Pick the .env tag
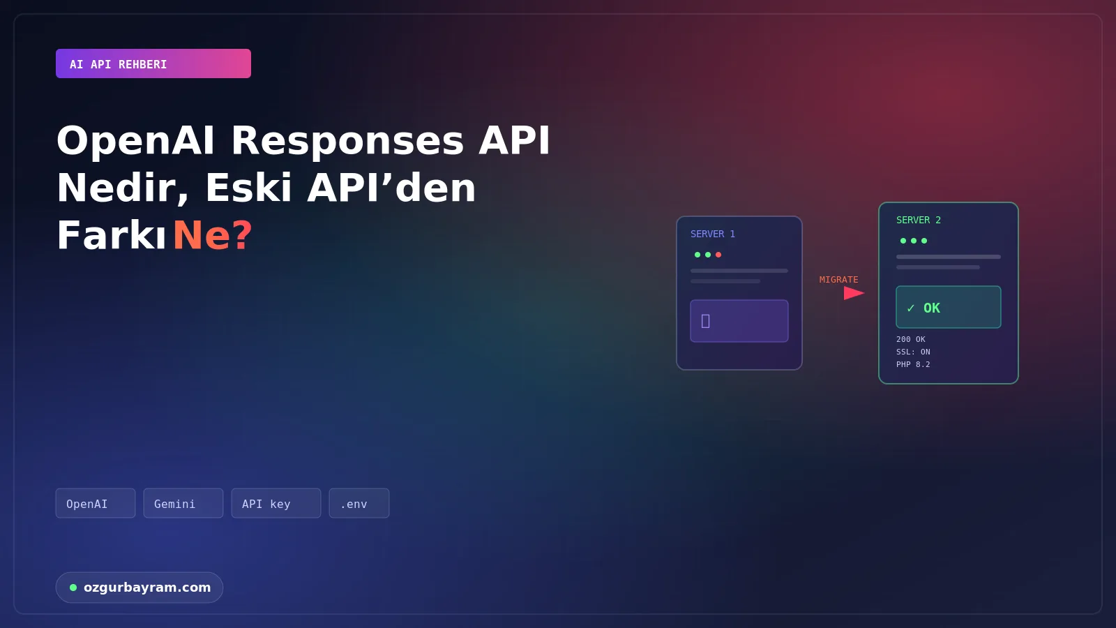 [359, 503]
